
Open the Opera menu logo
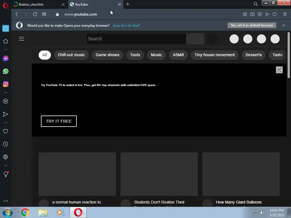[x=6, y=6]
